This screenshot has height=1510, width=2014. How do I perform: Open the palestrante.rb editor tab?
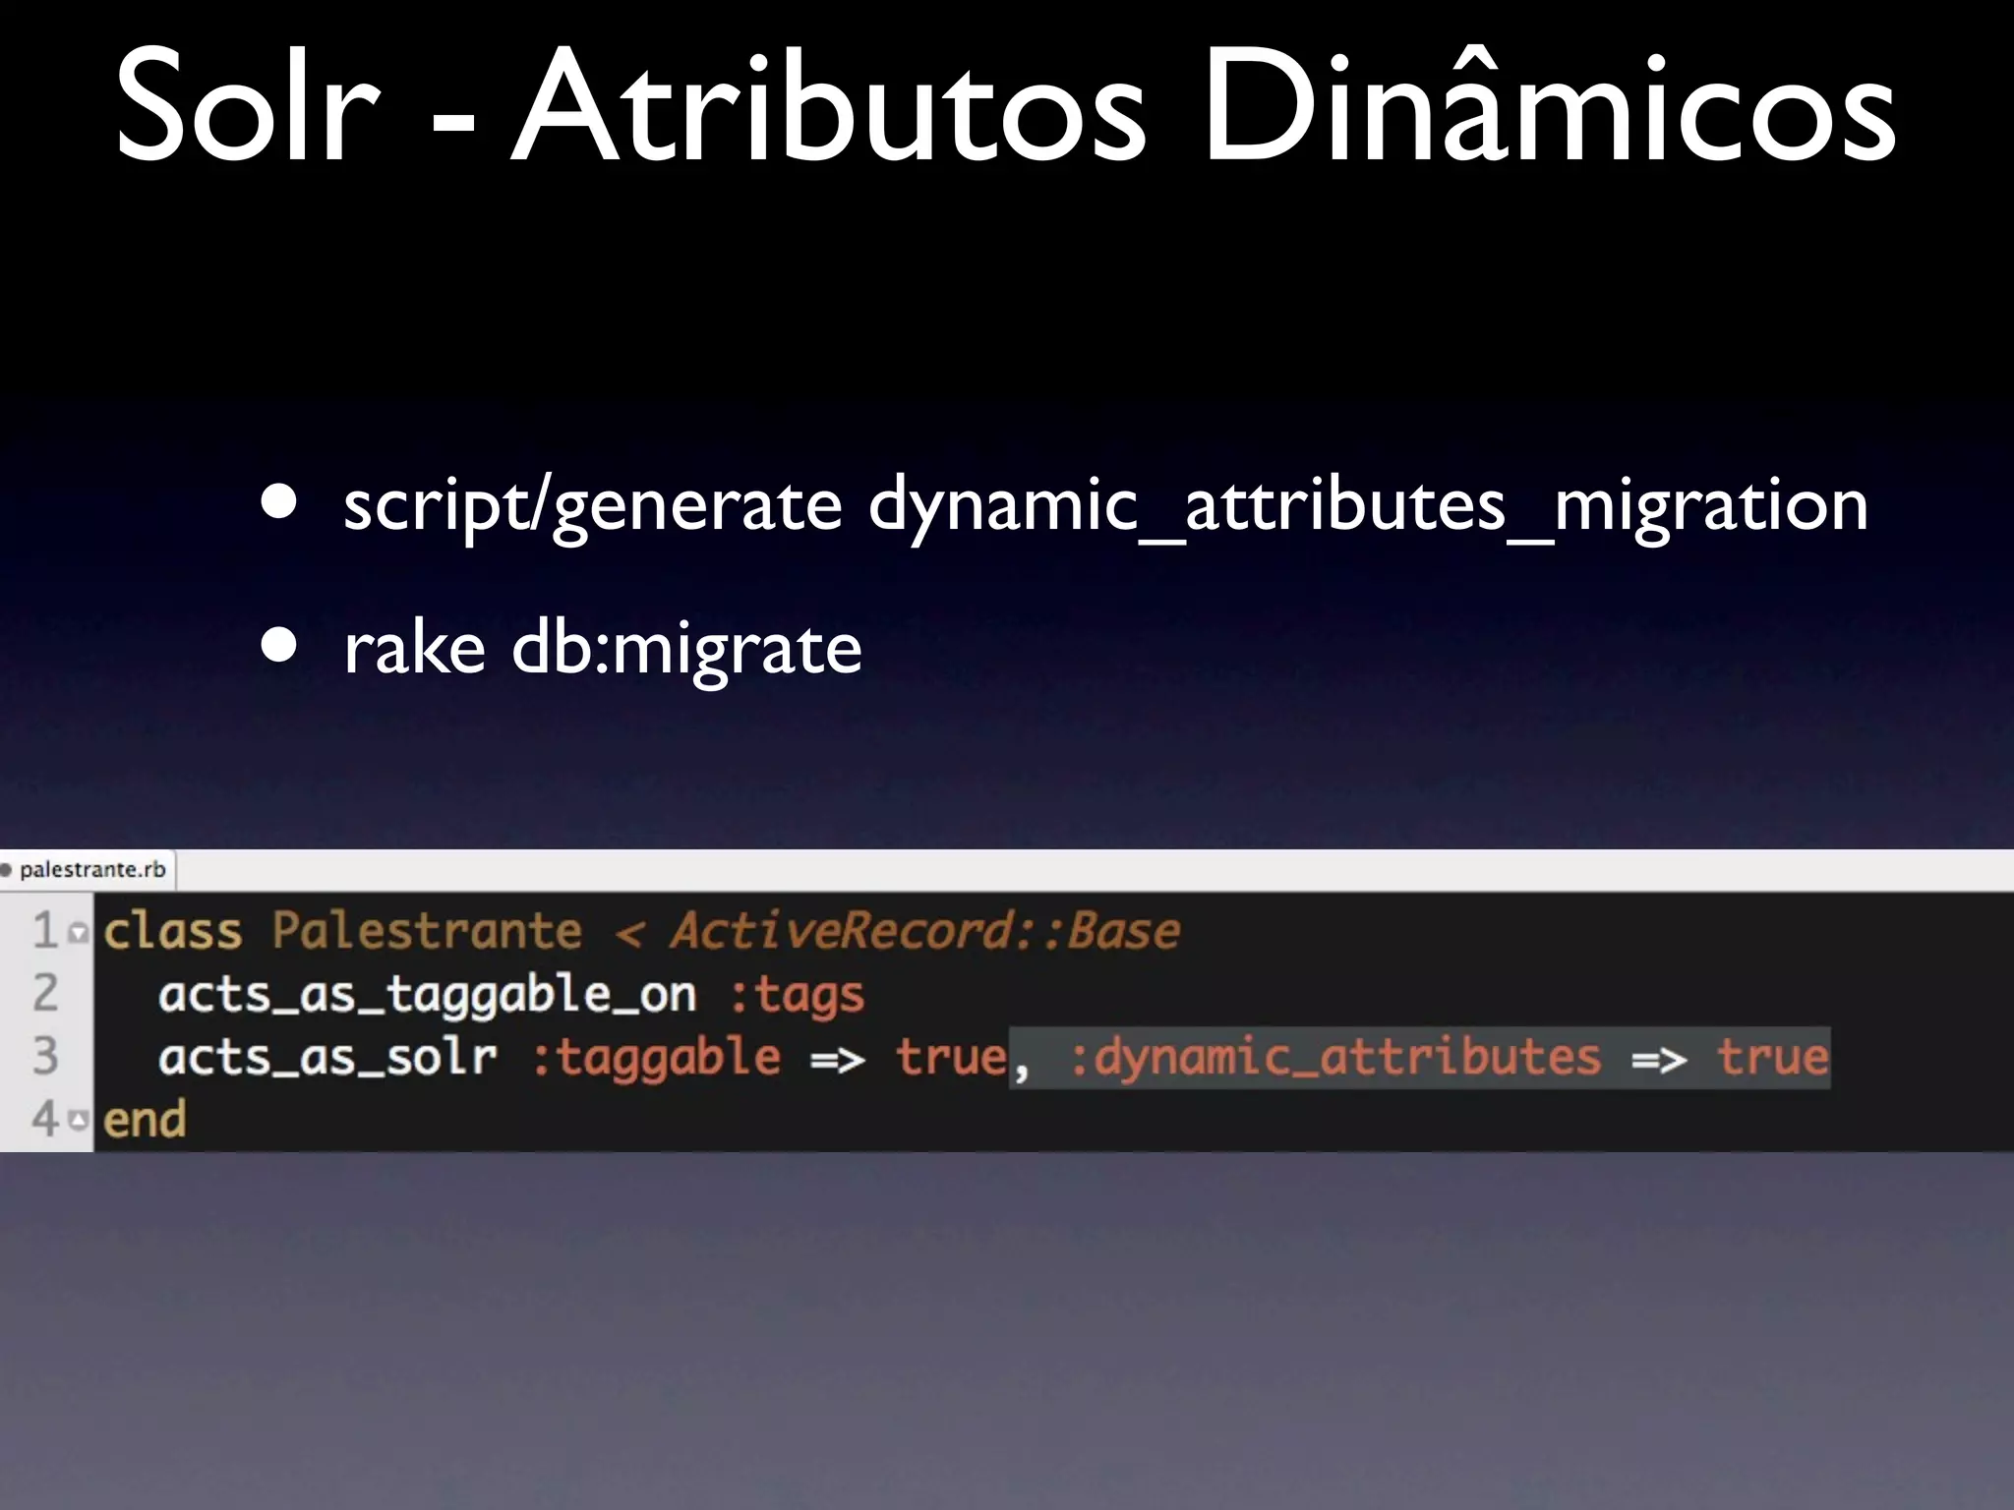point(87,870)
